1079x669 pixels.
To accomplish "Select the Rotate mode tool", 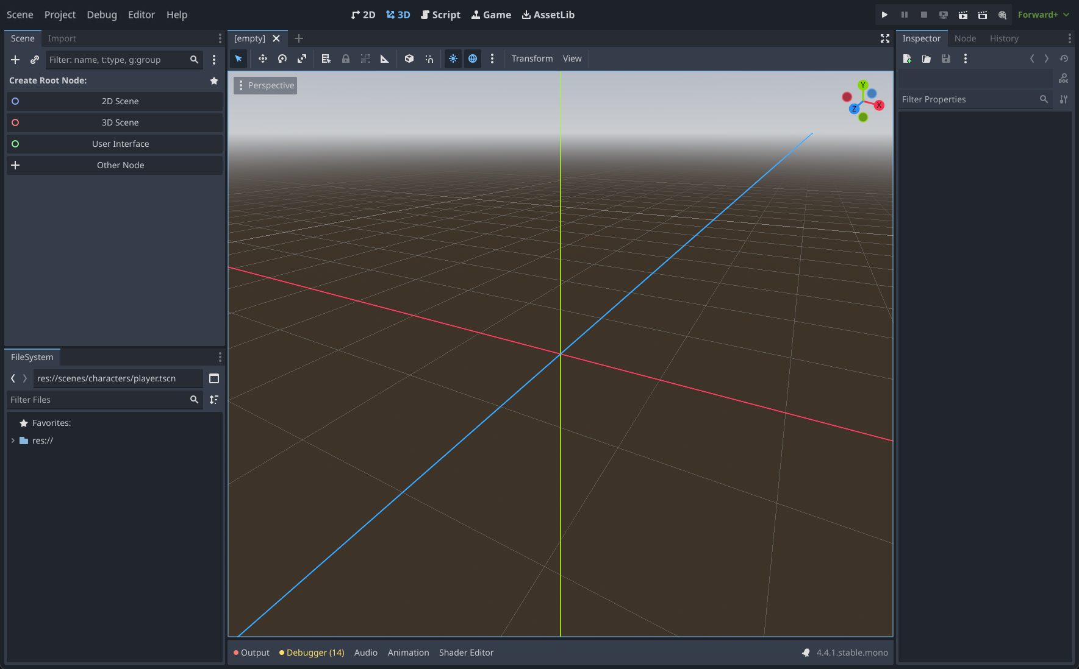I will 282,58.
